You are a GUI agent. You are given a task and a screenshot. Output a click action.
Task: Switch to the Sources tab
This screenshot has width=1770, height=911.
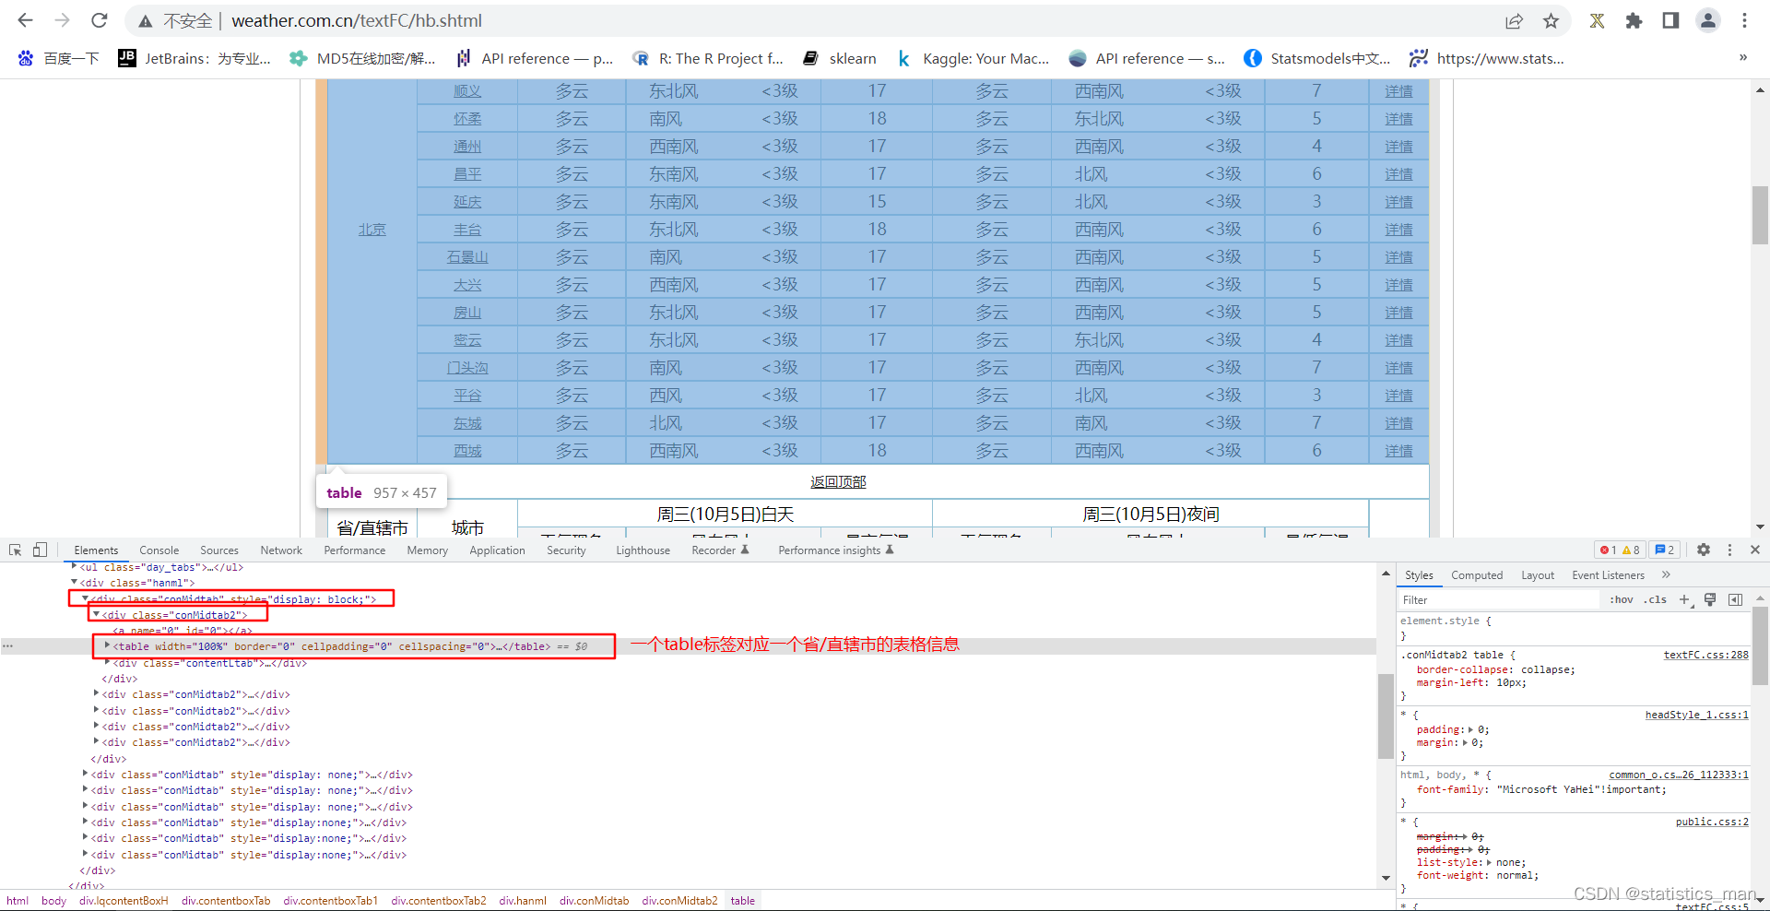[219, 550]
